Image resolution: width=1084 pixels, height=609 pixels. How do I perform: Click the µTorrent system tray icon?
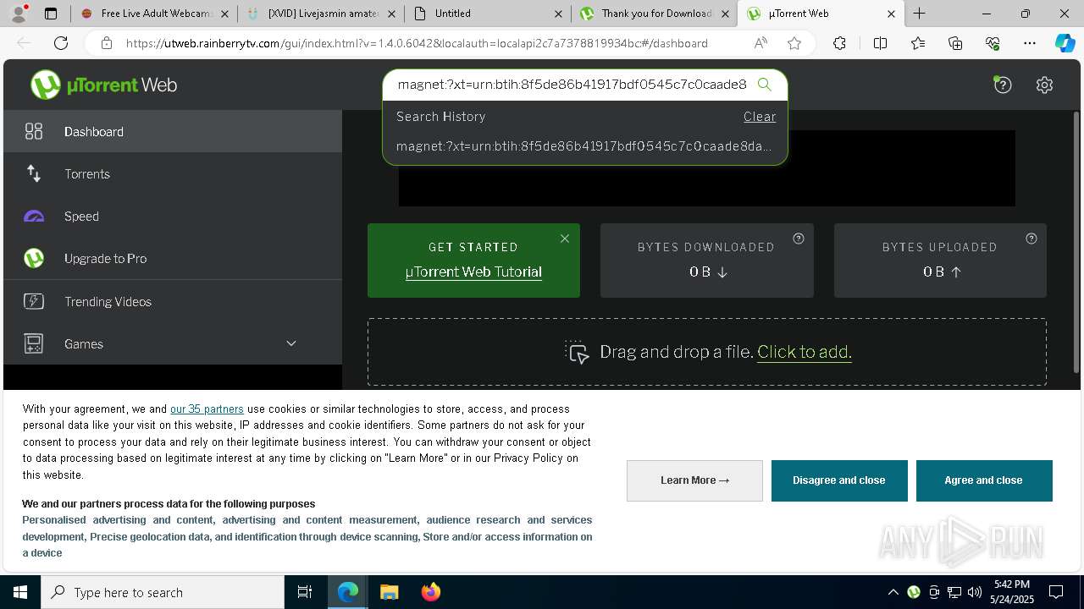coord(914,592)
